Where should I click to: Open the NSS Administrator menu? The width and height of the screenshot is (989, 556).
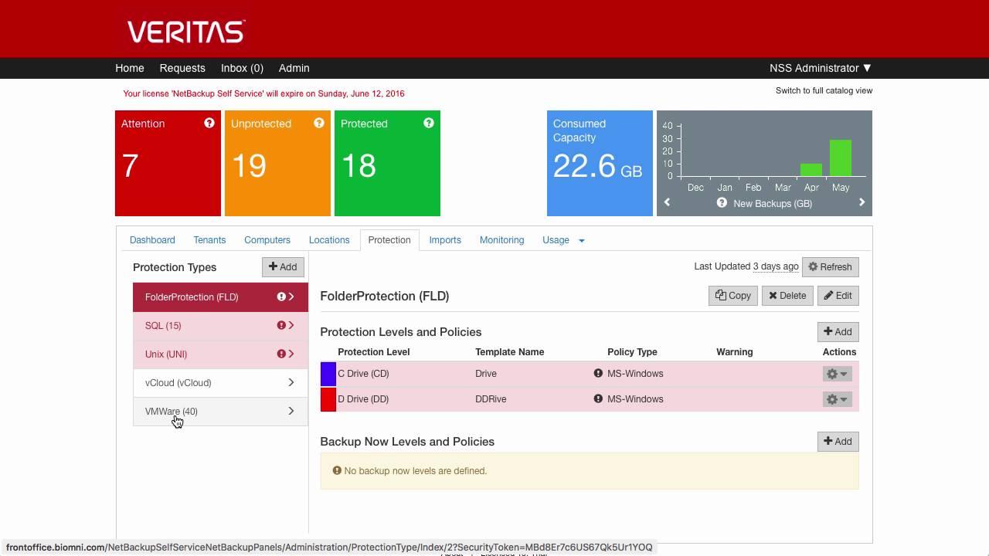pos(821,68)
